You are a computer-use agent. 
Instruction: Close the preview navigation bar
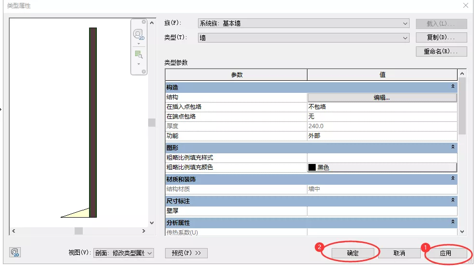point(143,22)
